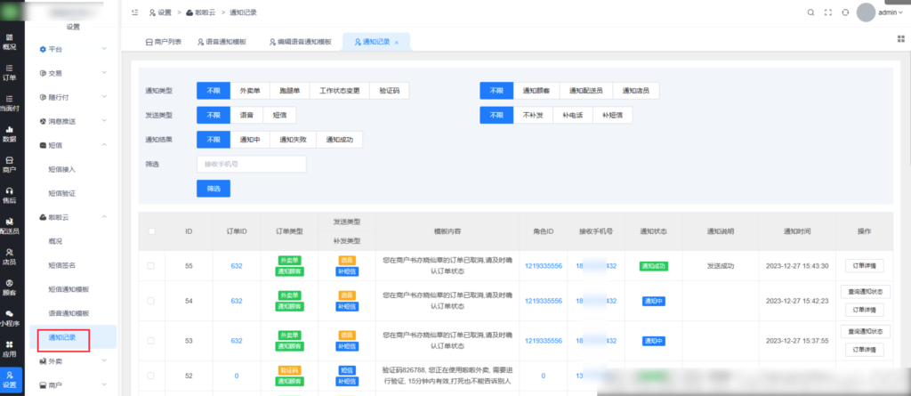Image resolution: width=911 pixels, height=396 pixels.
Task: Open the 商户 merchant icon in left rail
Action: point(10,165)
